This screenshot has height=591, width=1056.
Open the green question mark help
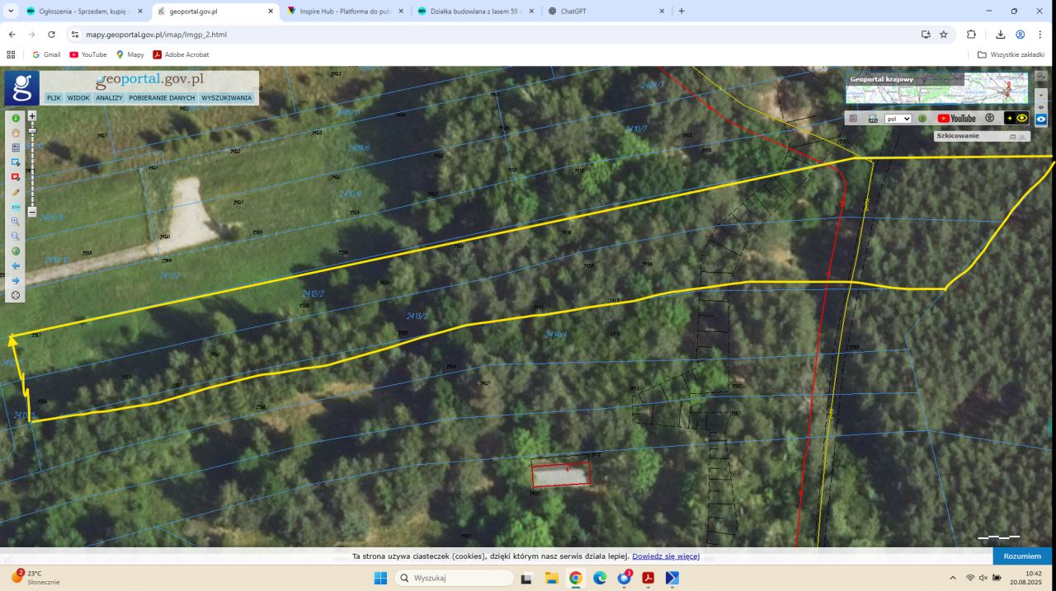(x=922, y=119)
